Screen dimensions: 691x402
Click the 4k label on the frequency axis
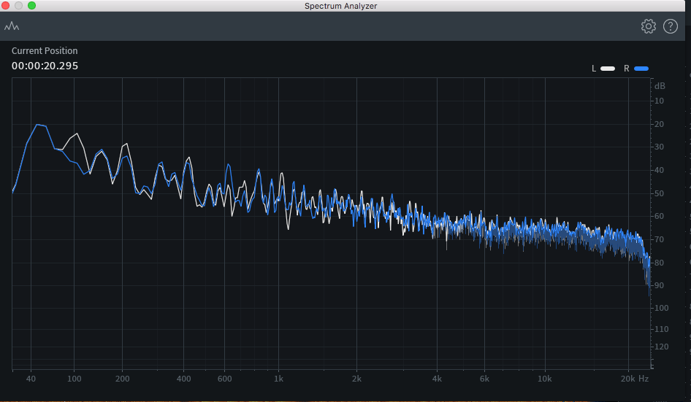(x=437, y=379)
